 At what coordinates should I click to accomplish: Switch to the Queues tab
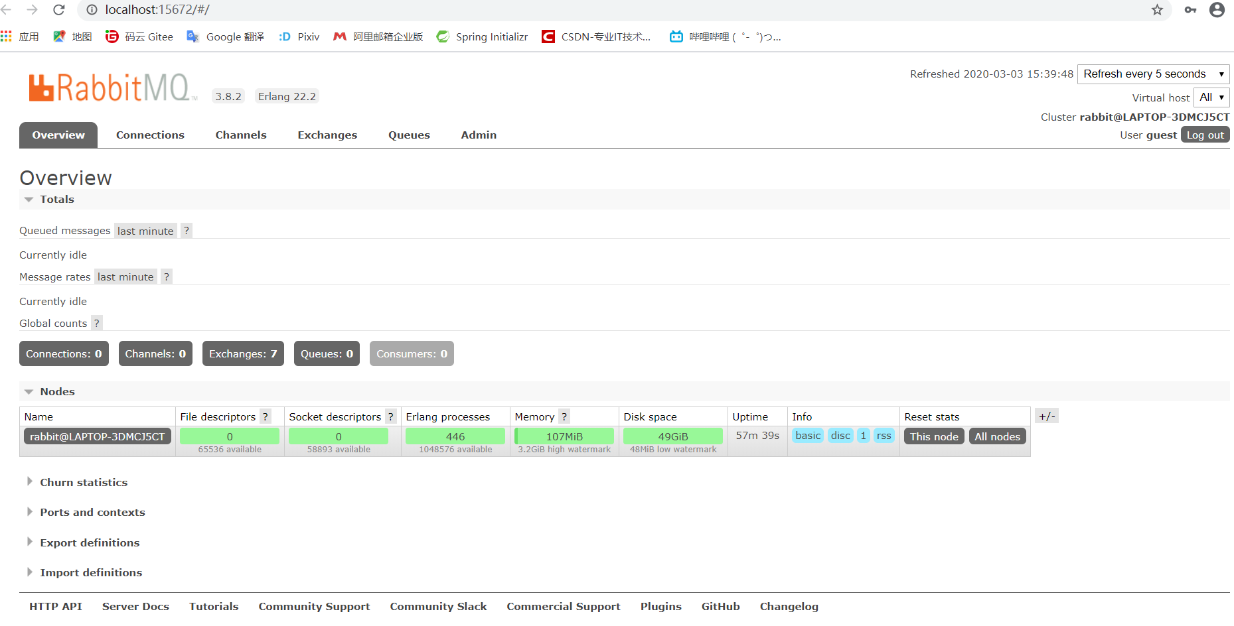[x=409, y=135]
